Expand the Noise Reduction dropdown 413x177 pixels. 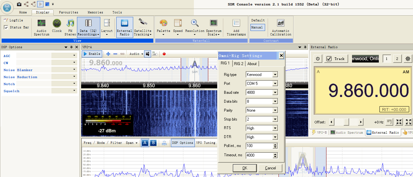(74, 77)
